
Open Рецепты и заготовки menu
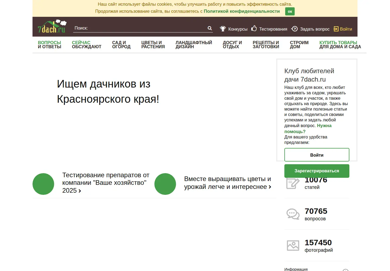point(266,45)
